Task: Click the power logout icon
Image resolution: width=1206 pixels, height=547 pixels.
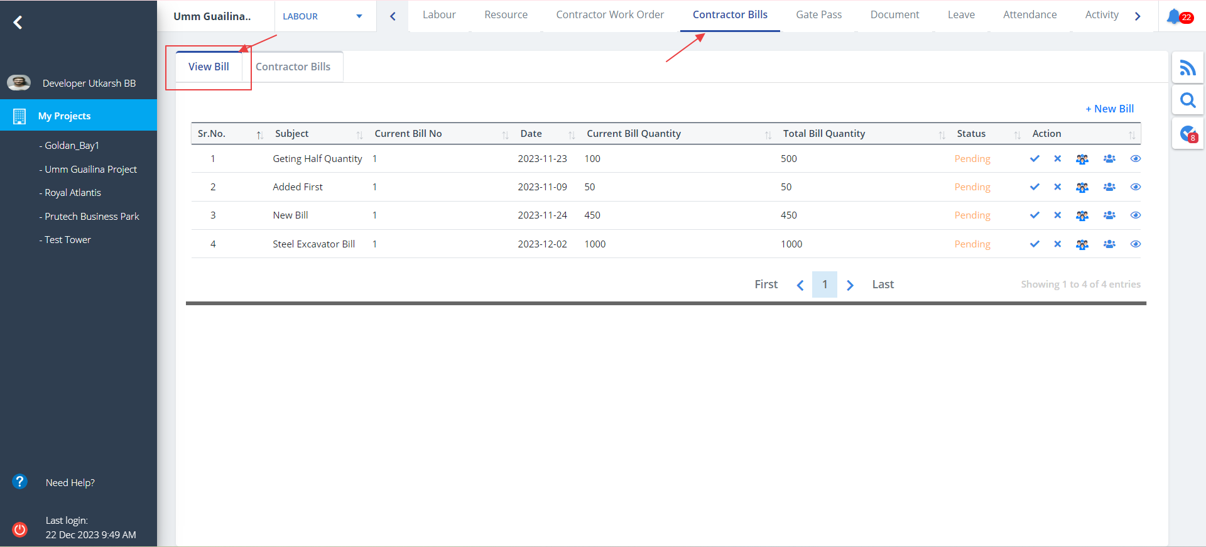Action: (20, 529)
